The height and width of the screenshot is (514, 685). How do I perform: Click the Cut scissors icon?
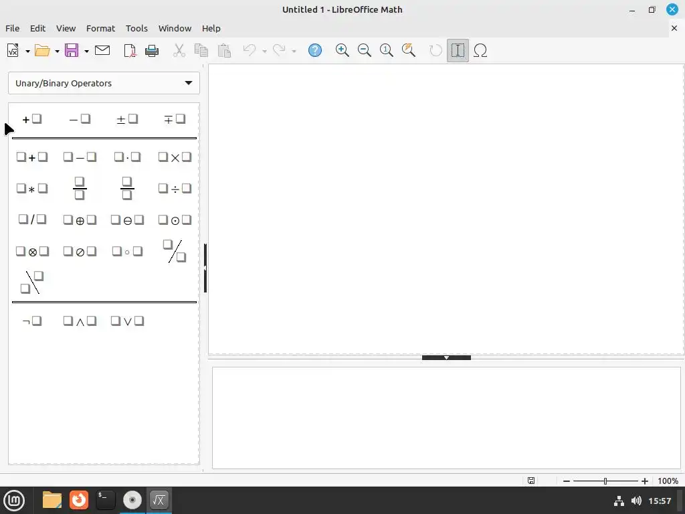tap(179, 50)
